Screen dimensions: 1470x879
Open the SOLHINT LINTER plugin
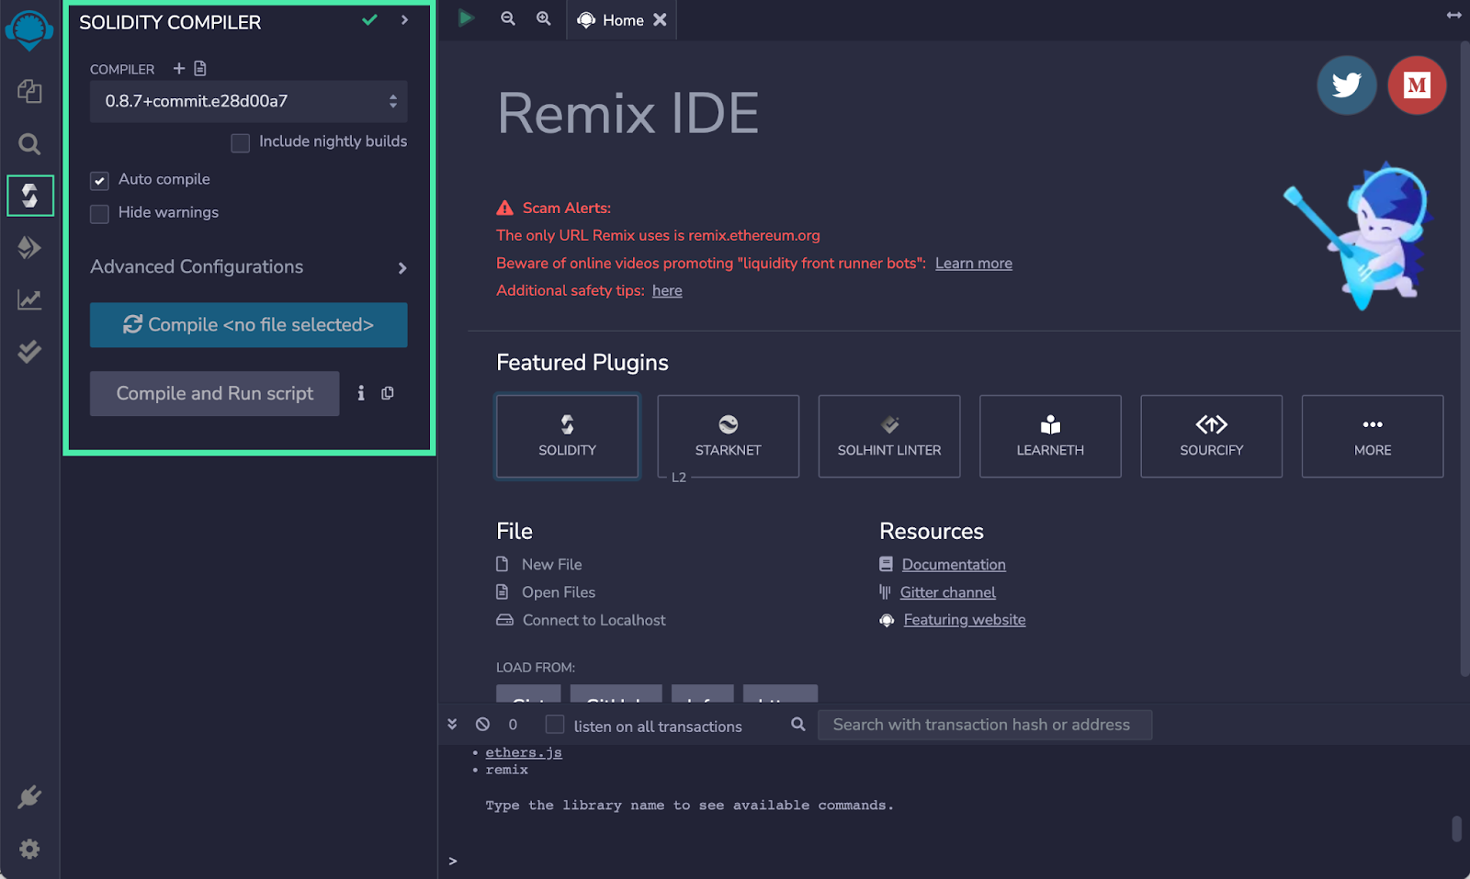pyautogui.click(x=888, y=436)
